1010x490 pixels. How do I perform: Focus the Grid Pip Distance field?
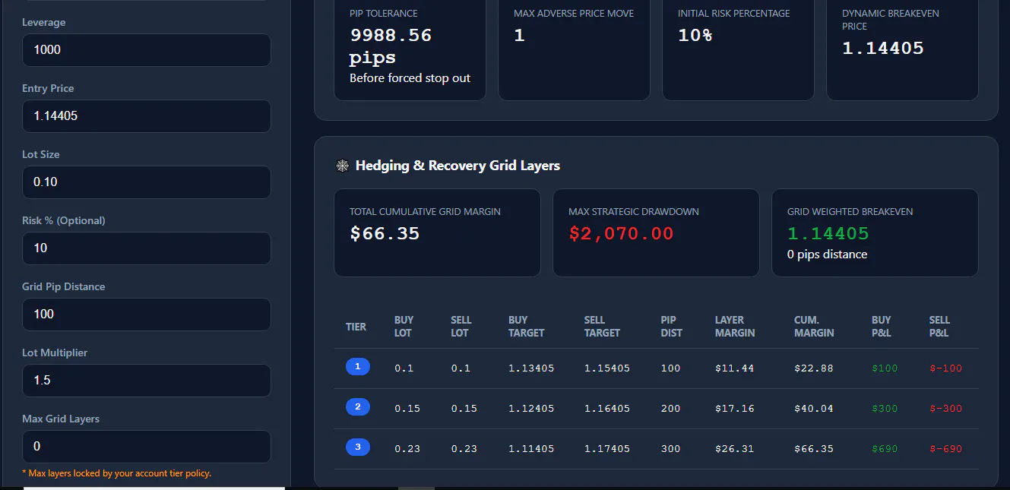[147, 315]
